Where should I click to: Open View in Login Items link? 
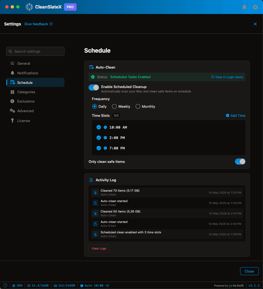pyautogui.click(x=227, y=77)
